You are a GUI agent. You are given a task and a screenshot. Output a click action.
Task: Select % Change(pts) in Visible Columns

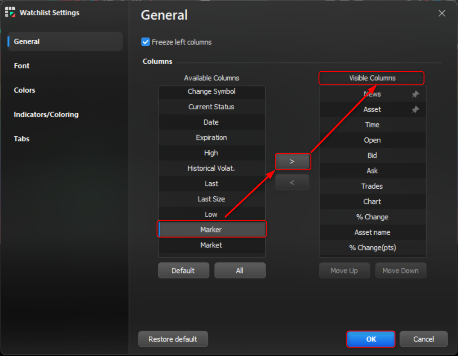(373, 248)
